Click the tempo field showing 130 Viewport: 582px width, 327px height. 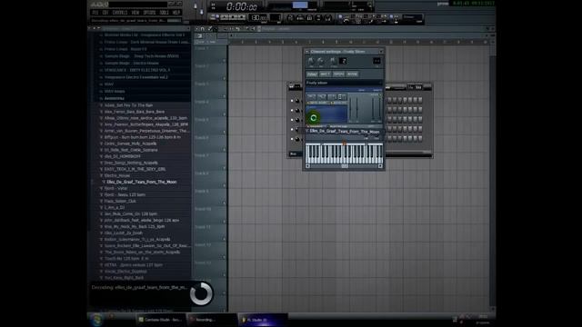tap(258, 18)
